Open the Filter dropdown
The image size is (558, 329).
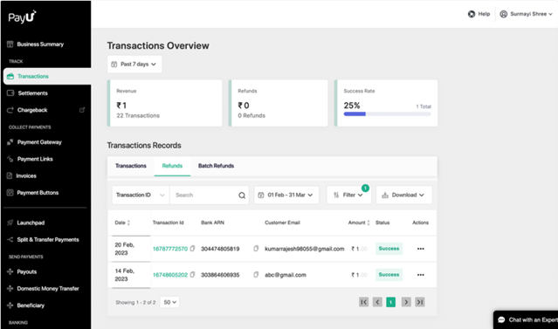[x=348, y=195]
